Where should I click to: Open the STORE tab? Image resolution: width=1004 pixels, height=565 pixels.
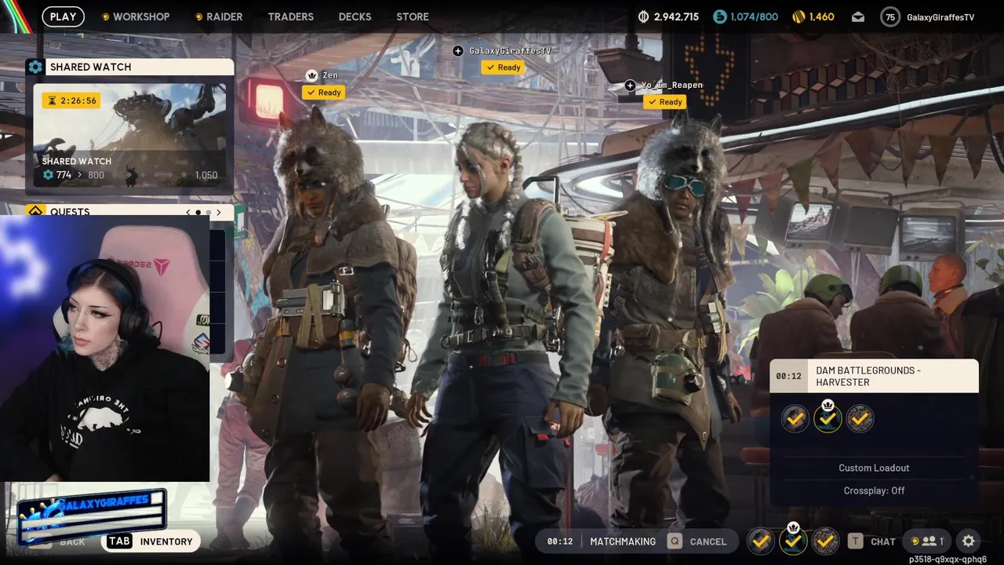click(x=413, y=16)
